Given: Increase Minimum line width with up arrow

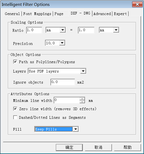Looking at the screenshot, I should pyautogui.click(x=82, y=99).
